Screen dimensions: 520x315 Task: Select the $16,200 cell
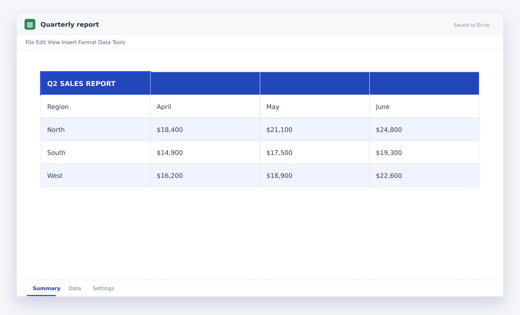(205, 176)
